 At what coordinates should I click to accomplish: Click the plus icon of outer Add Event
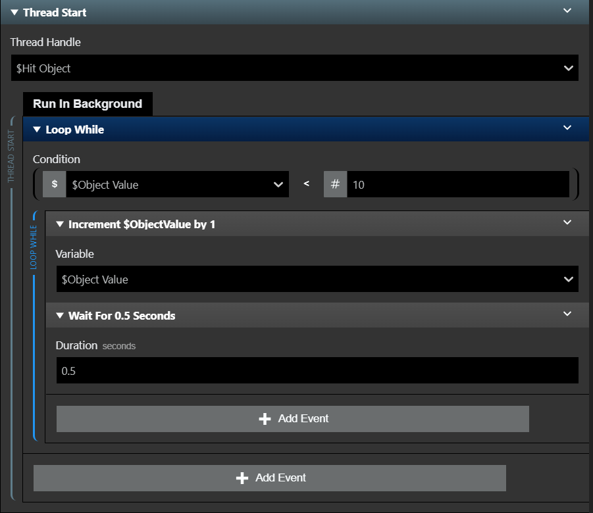242,478
